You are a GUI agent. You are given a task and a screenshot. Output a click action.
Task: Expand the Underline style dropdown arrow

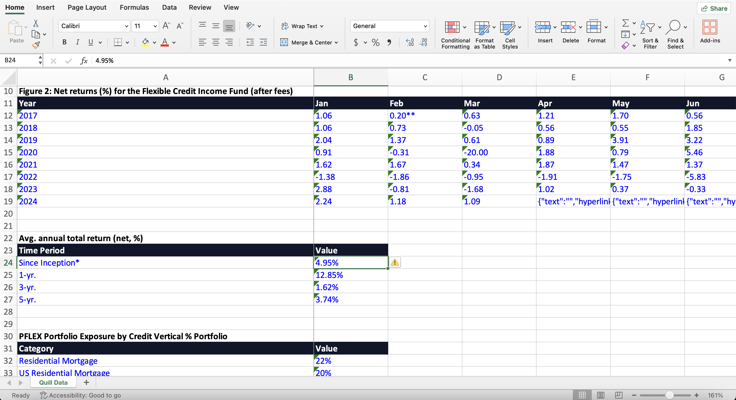coord(100,42)
